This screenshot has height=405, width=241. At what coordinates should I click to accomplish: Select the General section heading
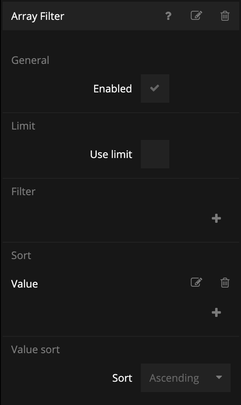(30, 60)
